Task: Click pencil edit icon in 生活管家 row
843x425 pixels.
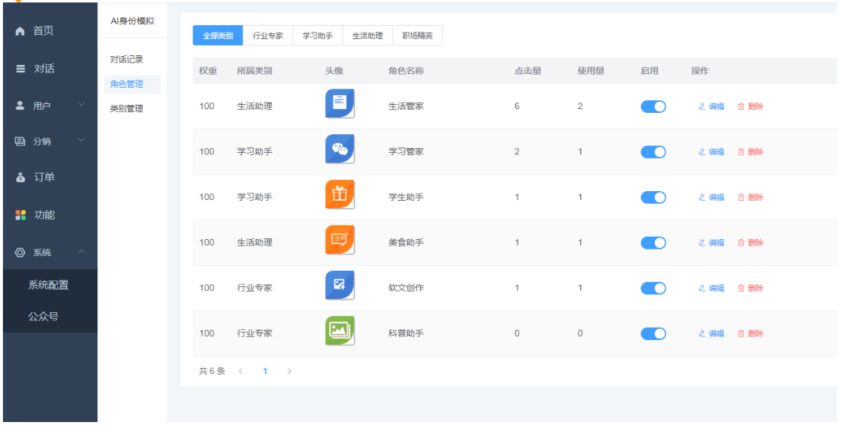Action: point(701,106)
